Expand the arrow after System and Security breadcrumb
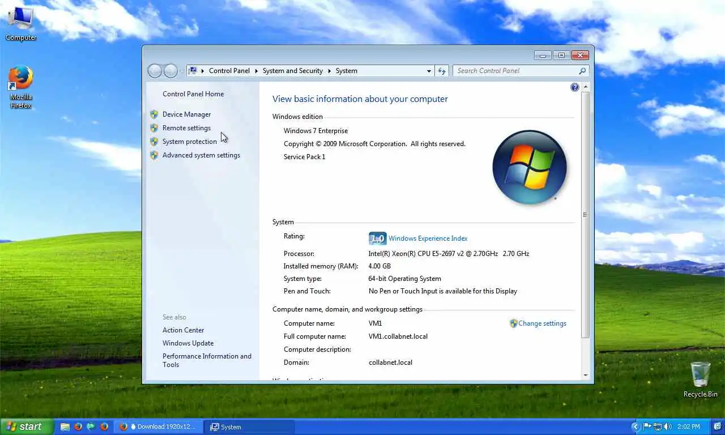The image size is (725, 435). coord(329,71)
